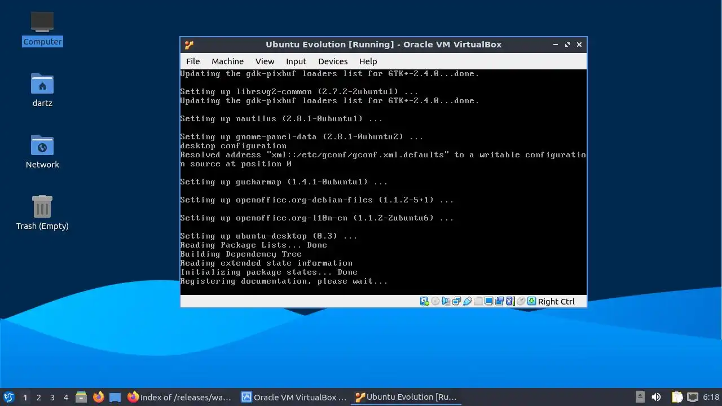Image resolution: width=722 pixels, height=406 pixels.
Task: Maximize the Ubuntu Evolution VM window
Action: click(567, 45)
